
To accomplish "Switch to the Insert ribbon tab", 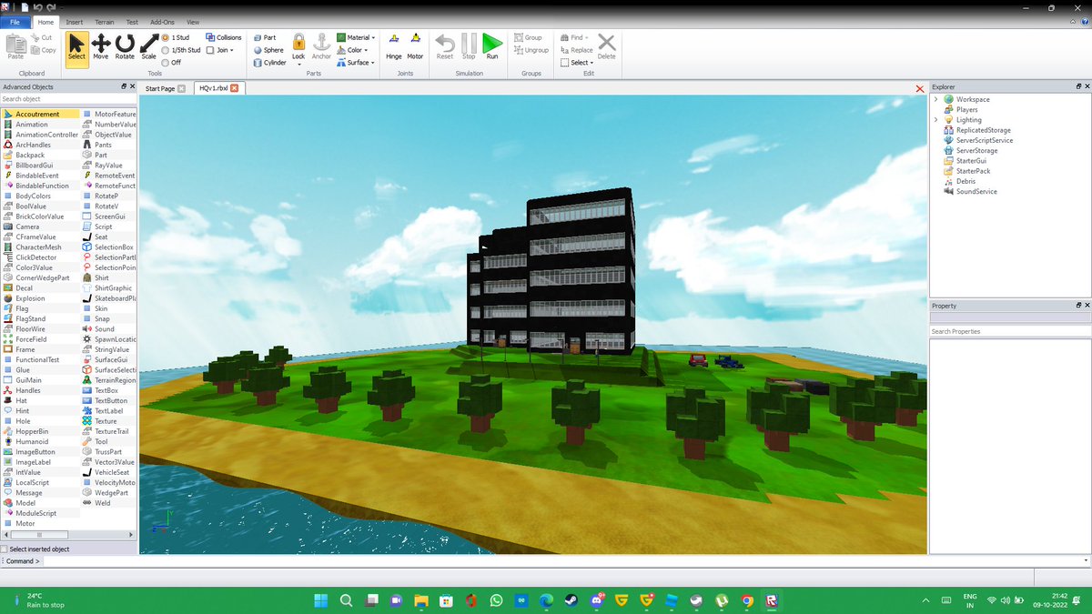I will click(x=75, y=21).
